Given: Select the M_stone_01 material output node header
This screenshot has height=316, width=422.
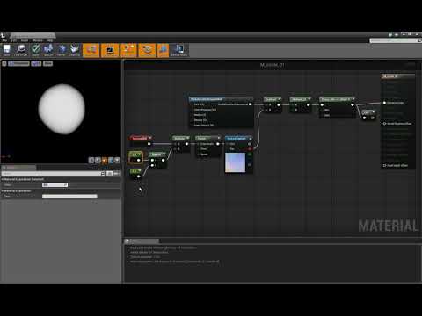Looking at the screenshot, I should [x=398, y=76].
